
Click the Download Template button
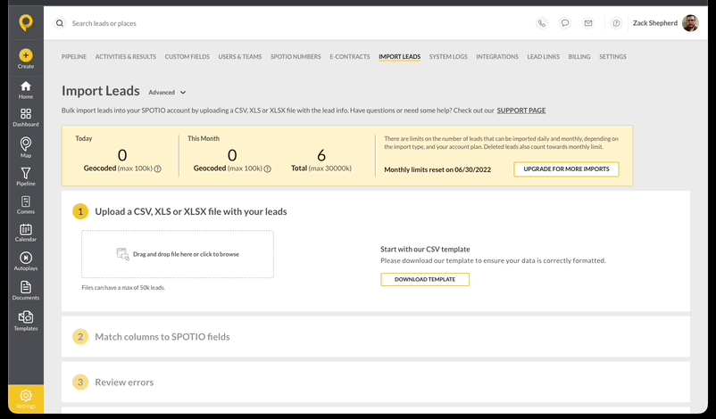click(425, 280)
